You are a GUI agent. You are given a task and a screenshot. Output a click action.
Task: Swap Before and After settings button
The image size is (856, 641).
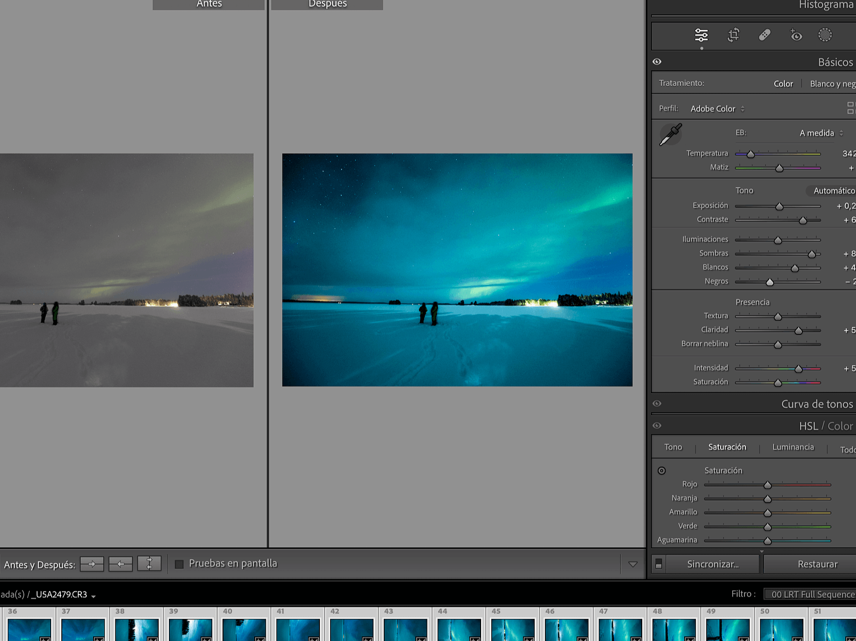149,564
